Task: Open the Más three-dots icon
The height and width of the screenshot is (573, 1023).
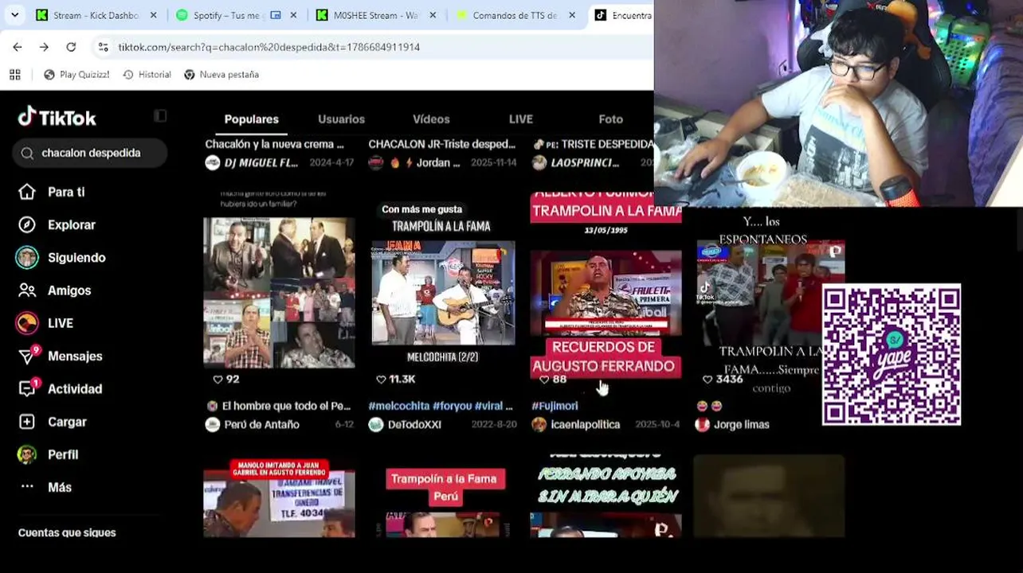Action: click(x=27, y=487)
